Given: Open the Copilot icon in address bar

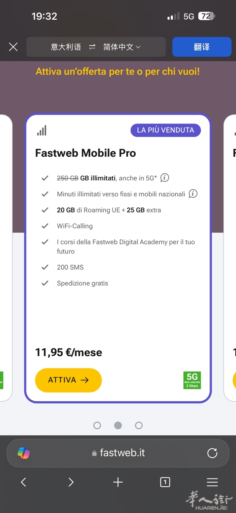Looking at the screenshot, I should 24,453.
